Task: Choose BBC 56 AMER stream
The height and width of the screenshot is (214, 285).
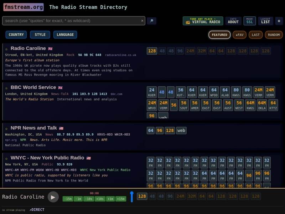Action: click(x=195, y=105)
